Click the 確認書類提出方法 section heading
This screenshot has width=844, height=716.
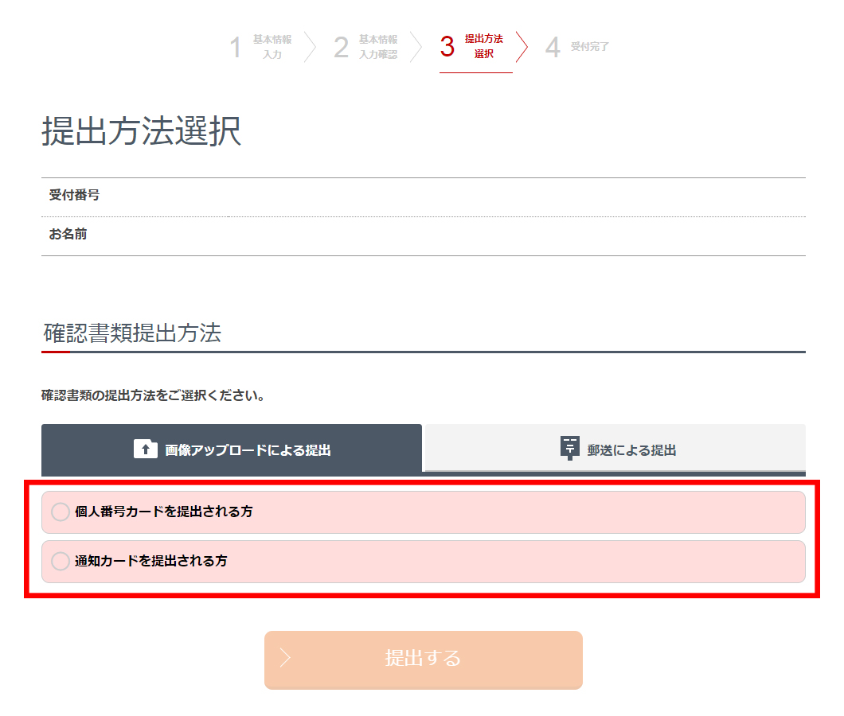[132, 333]
